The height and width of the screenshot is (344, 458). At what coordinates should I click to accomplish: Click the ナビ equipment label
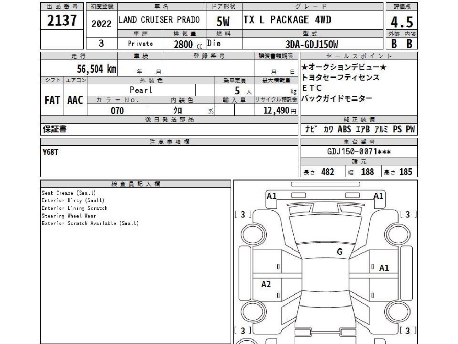(311, 129)
